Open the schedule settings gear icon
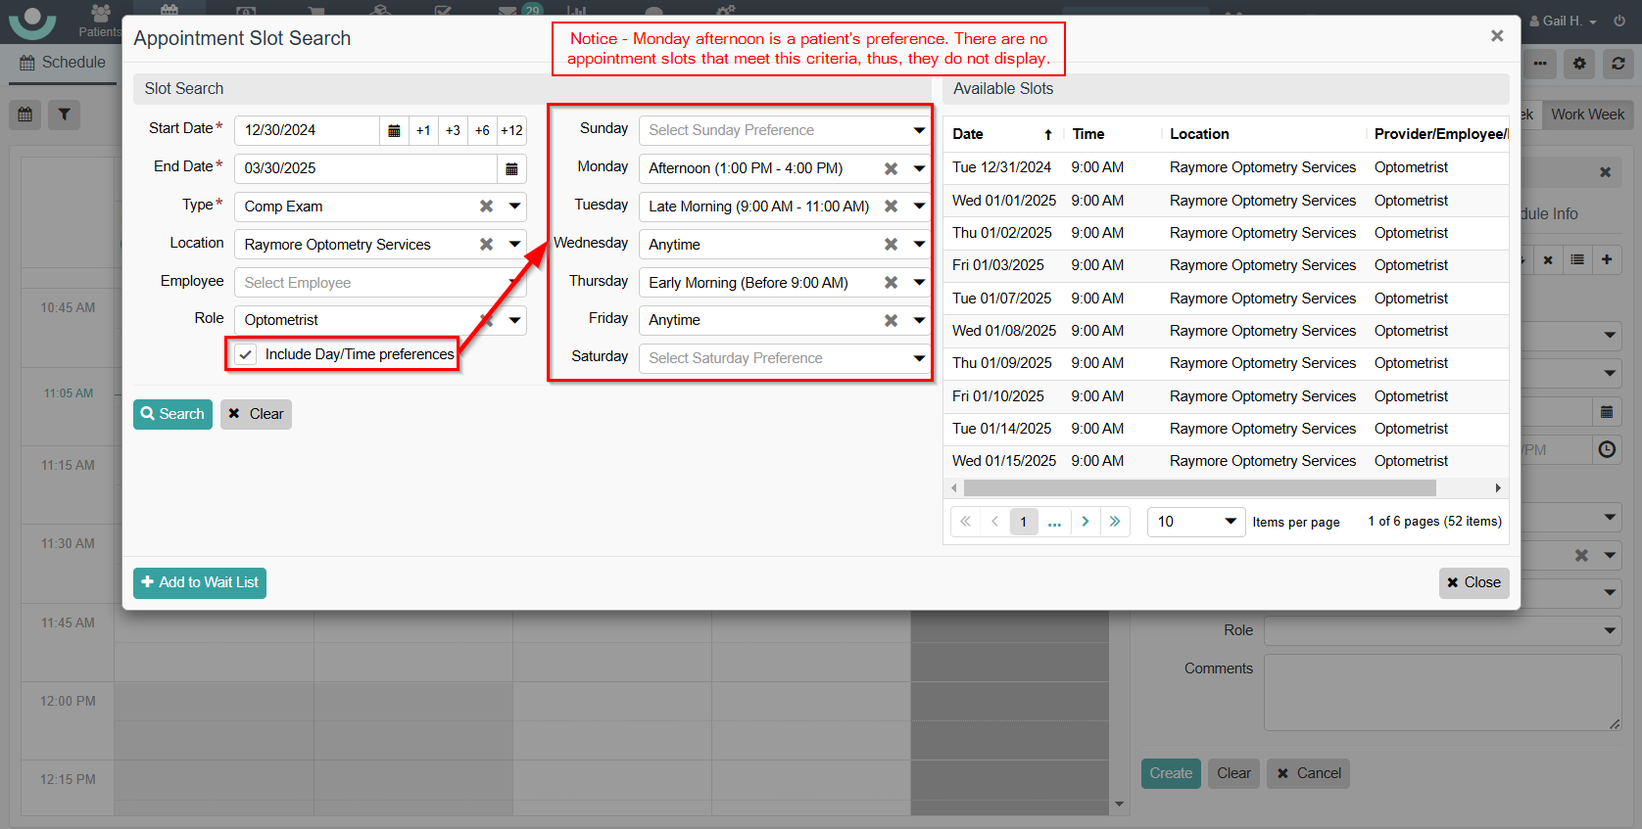This screenshot has width=1642, height=829. 1579,64
